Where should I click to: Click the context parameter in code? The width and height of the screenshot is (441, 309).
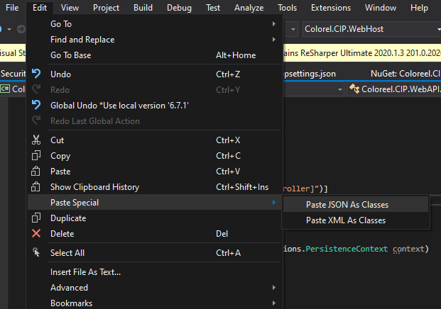coord(408,249)
